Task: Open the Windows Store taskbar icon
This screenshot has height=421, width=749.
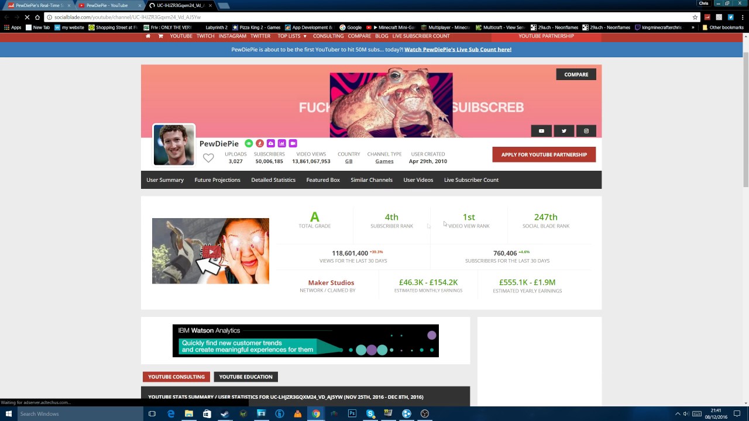Action: tap(207, 413)
